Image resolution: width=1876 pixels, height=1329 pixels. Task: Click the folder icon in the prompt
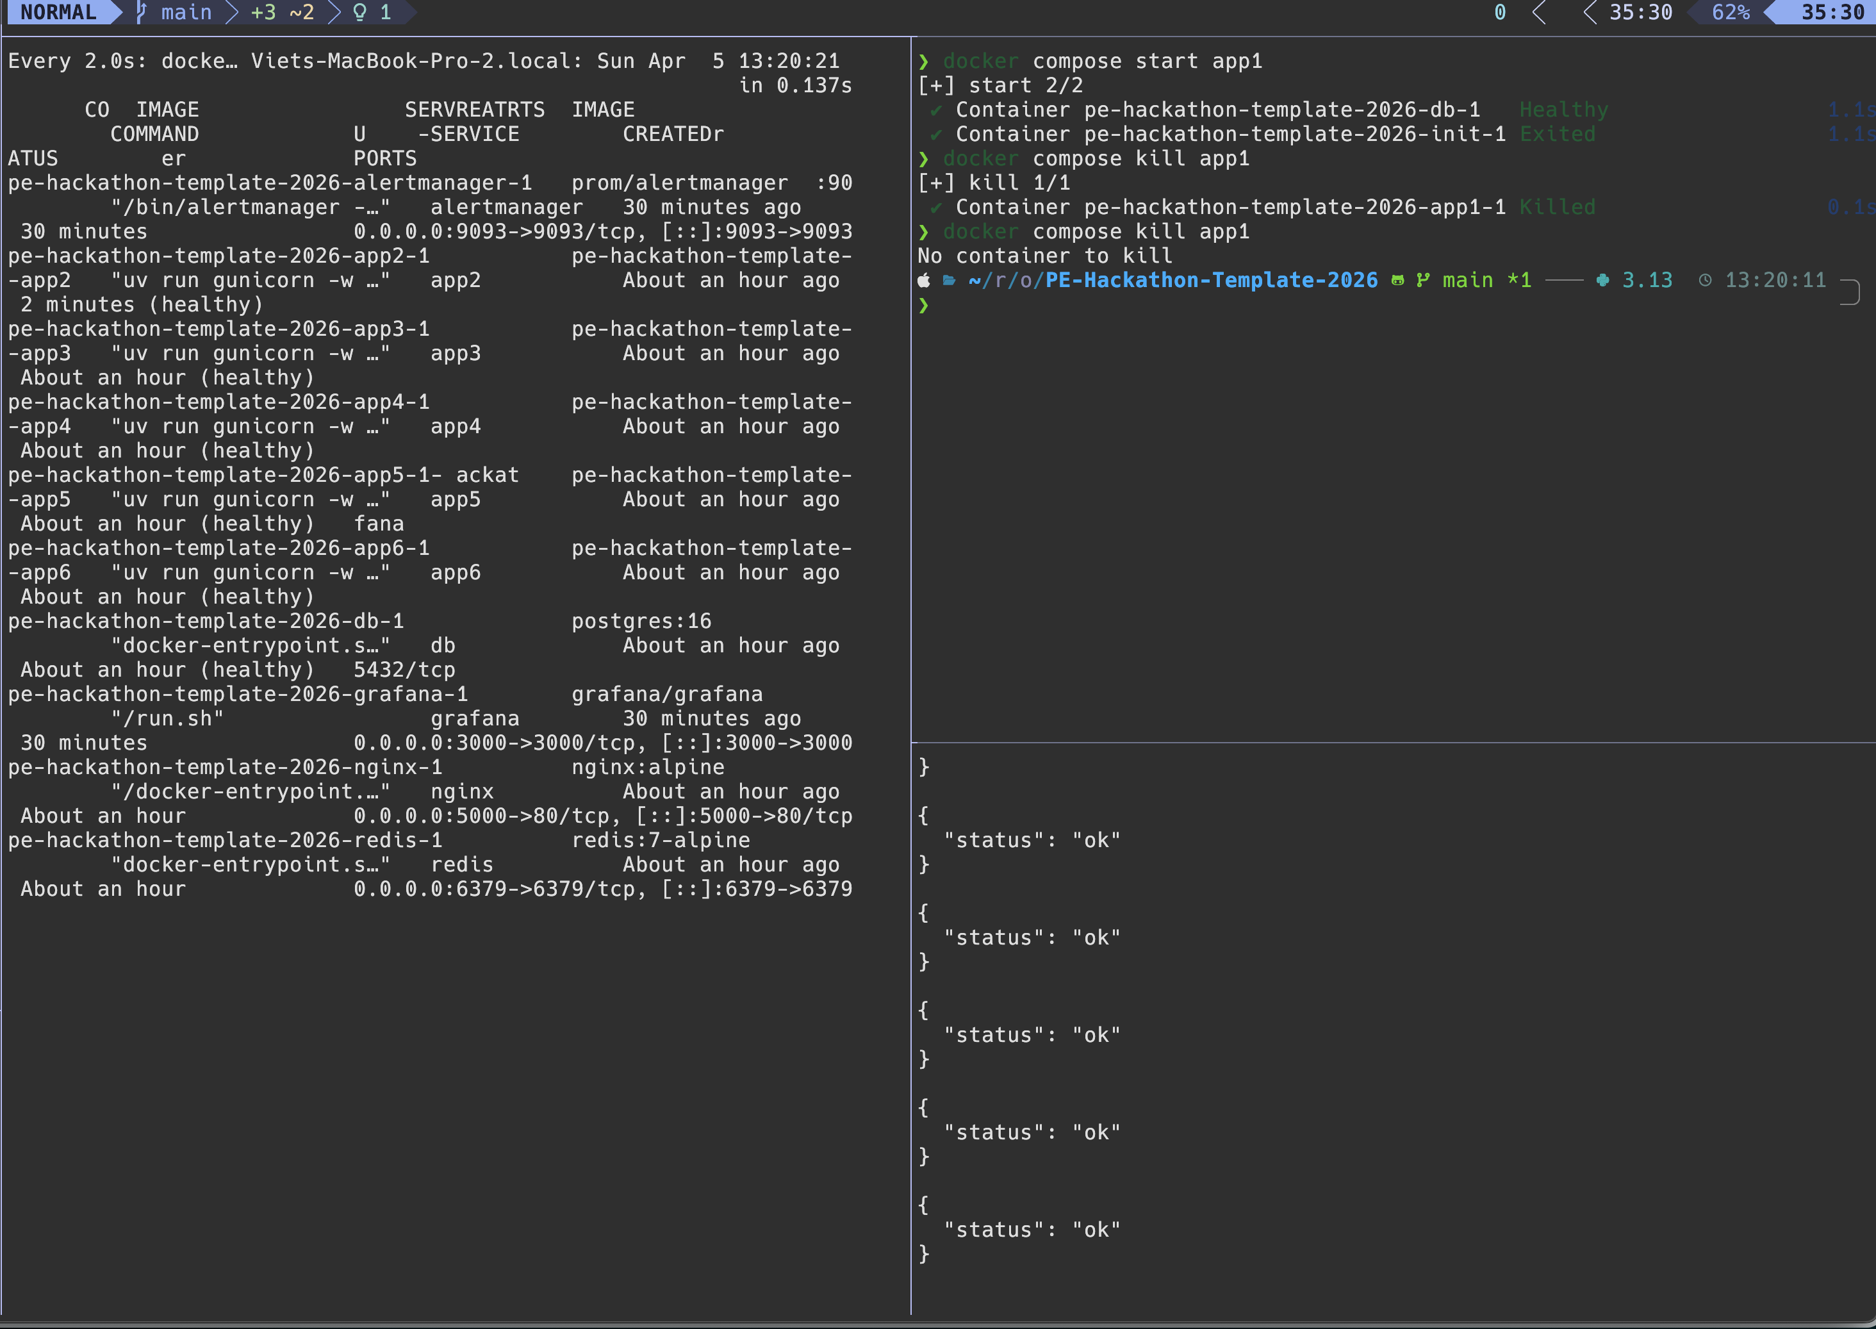[x=949, y=281]
